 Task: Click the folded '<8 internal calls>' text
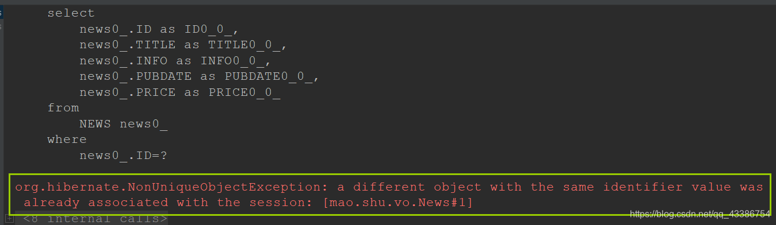pyautogui.click(x=95, y=219)
